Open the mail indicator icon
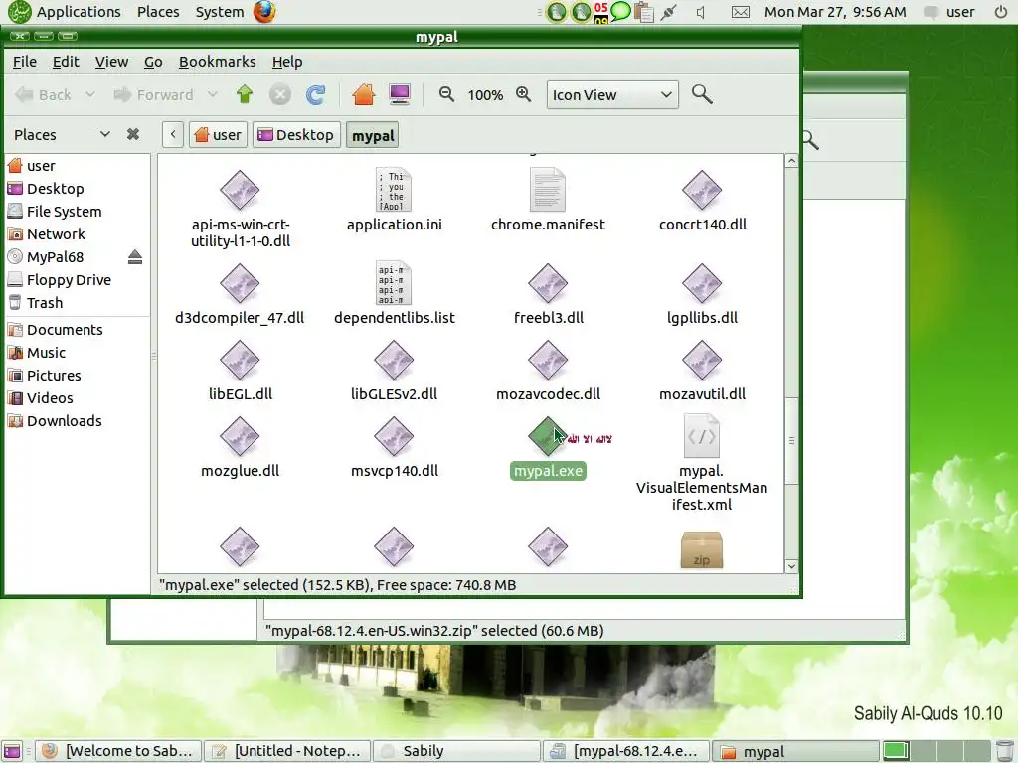Image resolution: width=1018 pixels, height=763 pixels. coord(740,12)
